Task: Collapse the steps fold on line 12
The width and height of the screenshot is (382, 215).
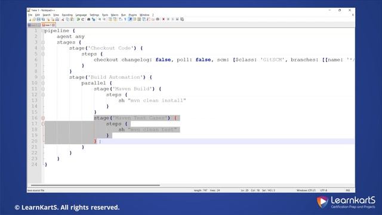Action: point(43,95)
